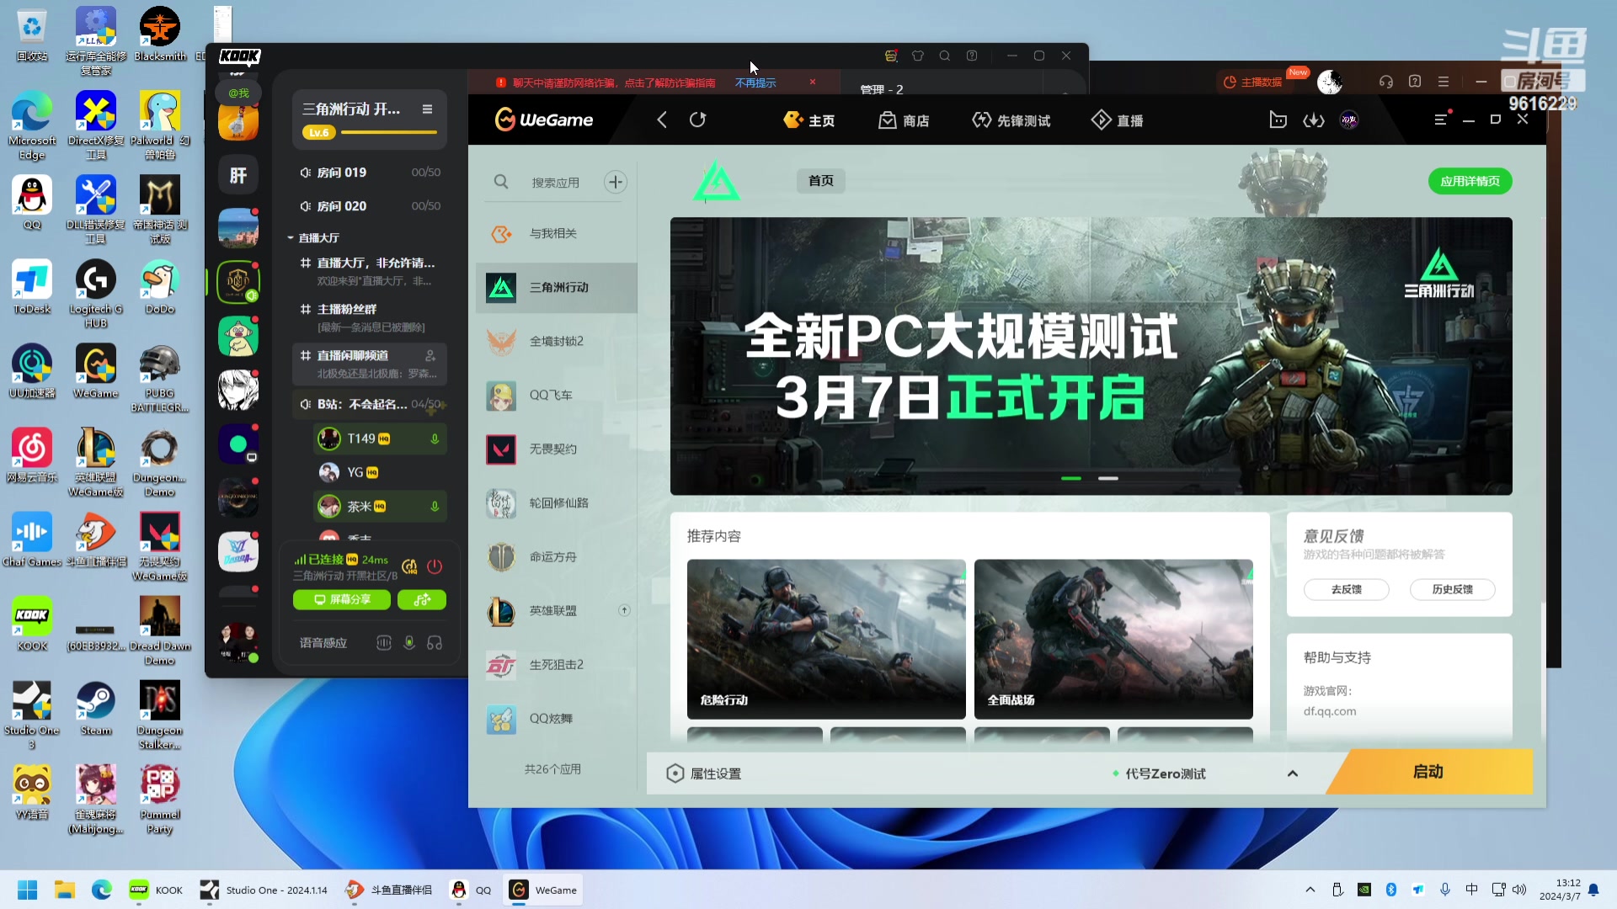Go back in WeGame navigation
The height and width of the screenshot is (909, 1617).
coord(662,120)
